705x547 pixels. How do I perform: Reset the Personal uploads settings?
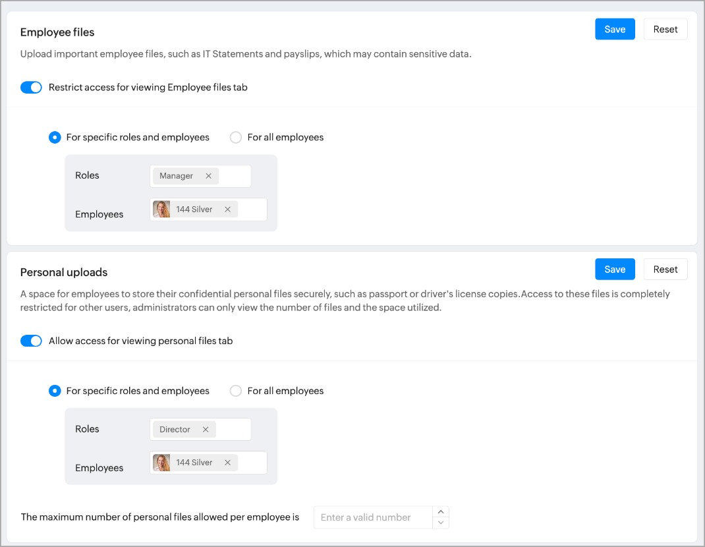click(x=665, y=269)
